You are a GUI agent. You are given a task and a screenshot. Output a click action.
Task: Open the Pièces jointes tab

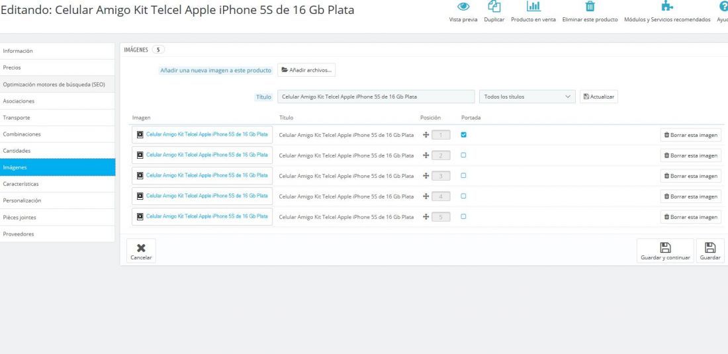(57, 218)
